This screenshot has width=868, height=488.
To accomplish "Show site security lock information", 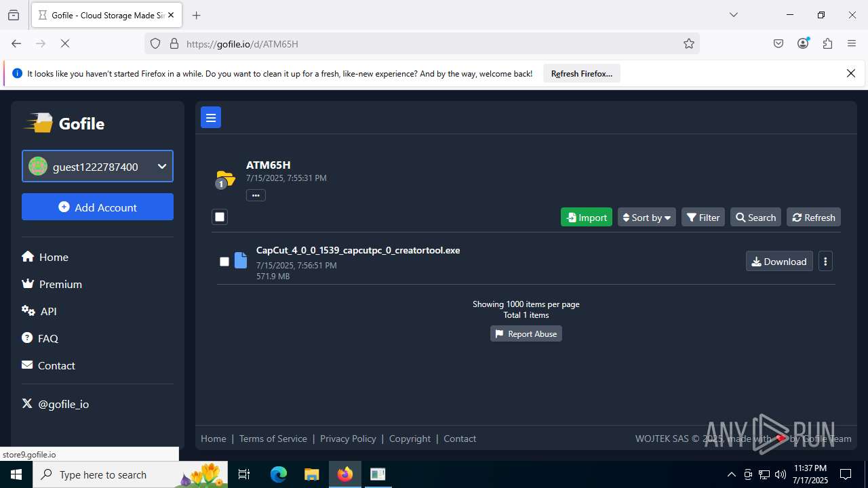I will click(174, 43).
